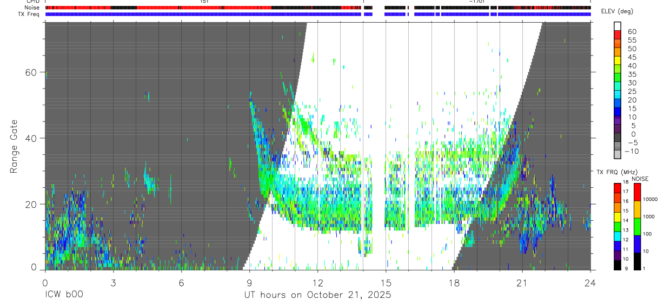Viewport: 664px width, 306px height.
Task: Click the green swatch on the NOISE color bar
Action: coord(636,227)
